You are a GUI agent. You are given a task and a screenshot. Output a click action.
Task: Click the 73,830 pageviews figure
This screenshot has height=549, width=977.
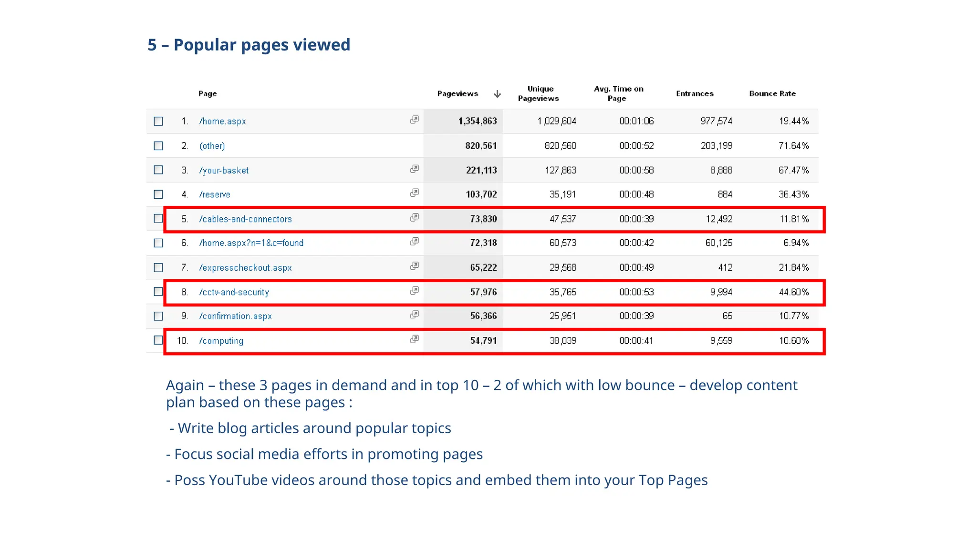[x=483, y=219]
